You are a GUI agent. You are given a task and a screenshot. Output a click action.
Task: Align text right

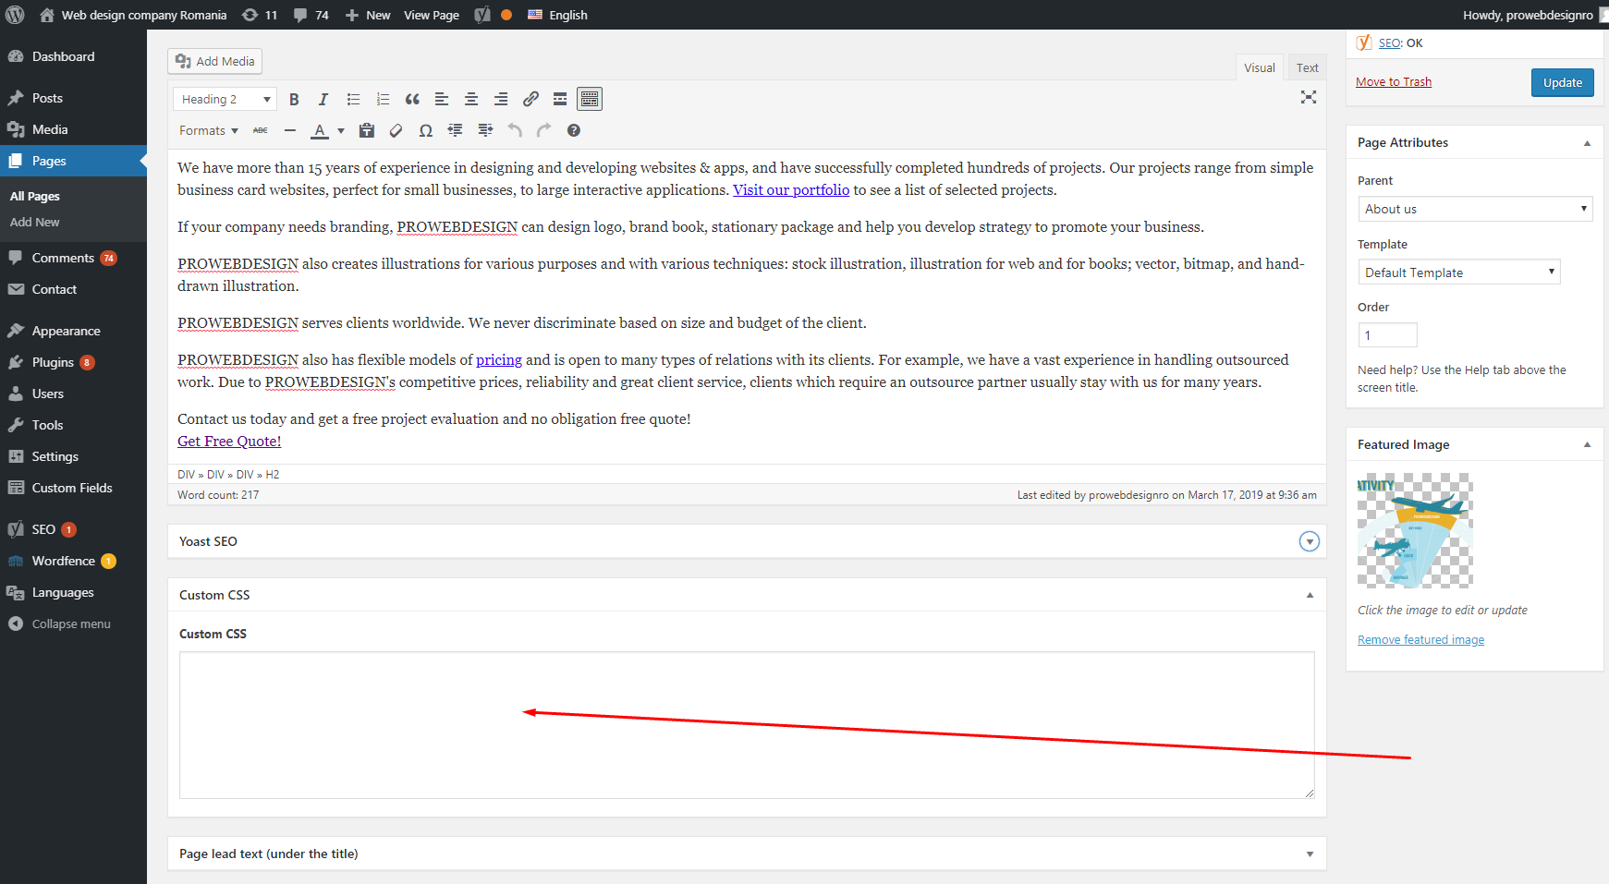(501, 99)
